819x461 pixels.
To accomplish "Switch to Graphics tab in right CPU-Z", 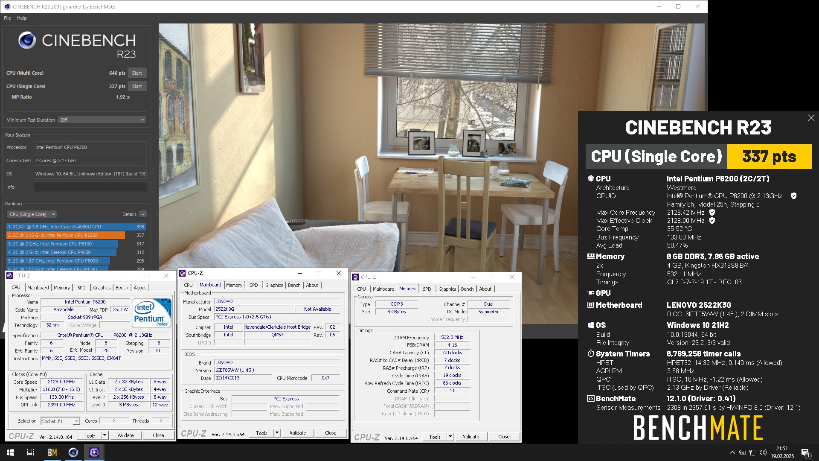I will point(447,289).
